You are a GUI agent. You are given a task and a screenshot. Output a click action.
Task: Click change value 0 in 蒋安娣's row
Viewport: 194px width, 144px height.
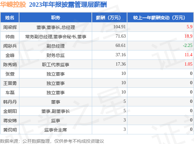191,120
